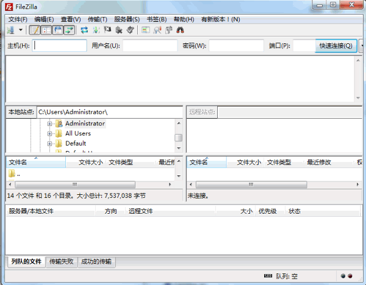This screenshot has width=366, height=285.
Task: Open the 编辑(E) menu
Action: click(x=44, y=19)
